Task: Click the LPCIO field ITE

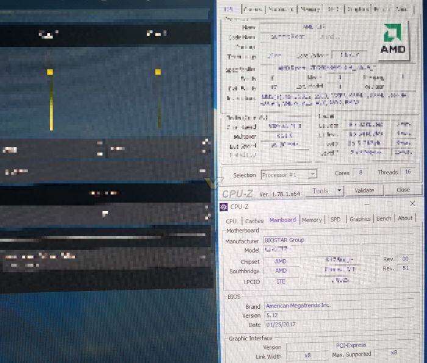Action: [x=281, y=282]
